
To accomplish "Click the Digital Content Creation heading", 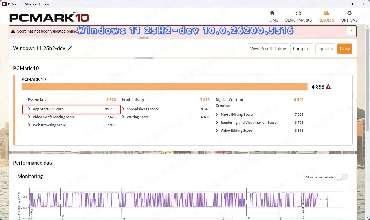I will [x=230, y=102].
